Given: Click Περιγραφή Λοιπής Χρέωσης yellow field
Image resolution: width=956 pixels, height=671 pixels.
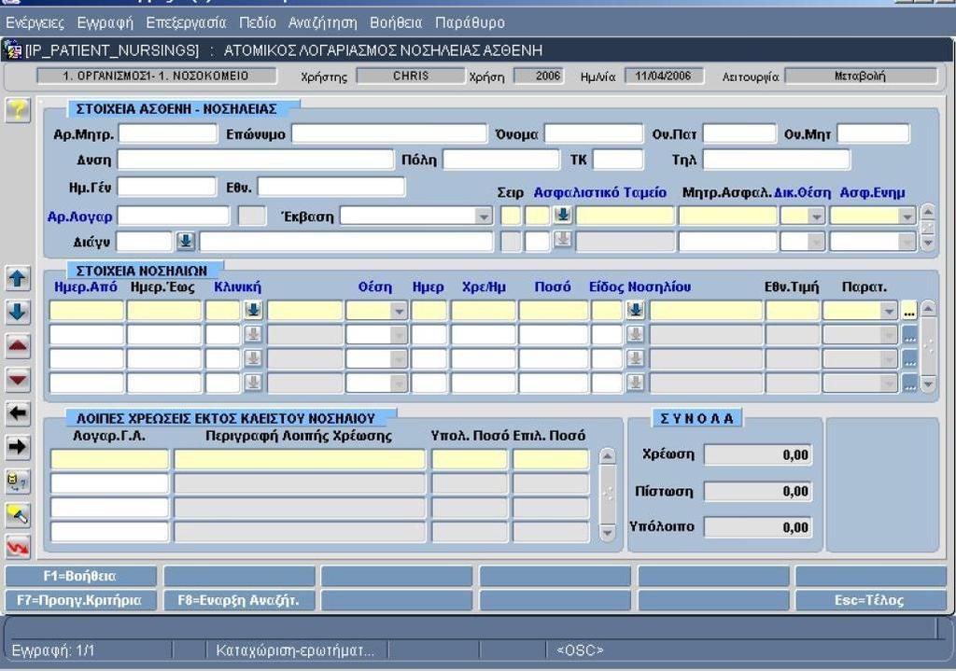Looking at the screenshot, I should click(x=300, y=459).
